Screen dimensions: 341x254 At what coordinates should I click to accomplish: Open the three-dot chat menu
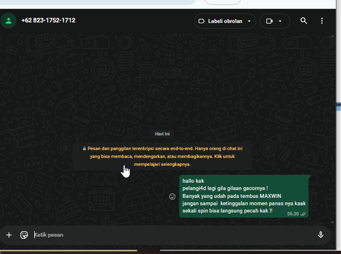(322, 20)
